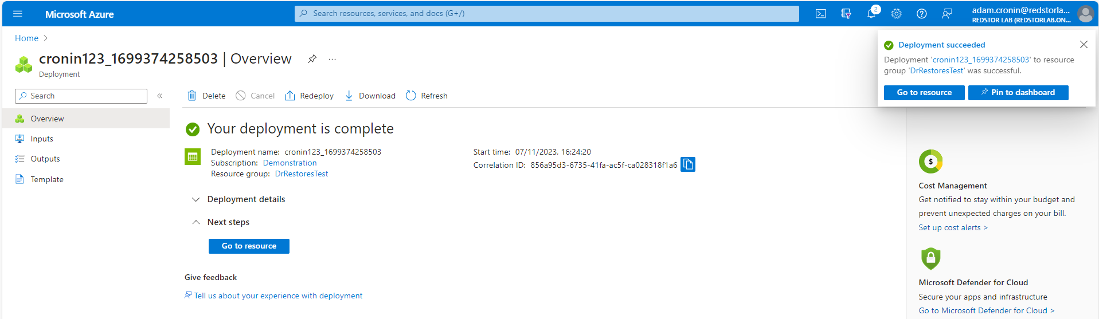
Task: Open the Directories and subscriptions filter icon
Action: pos(846,14)
